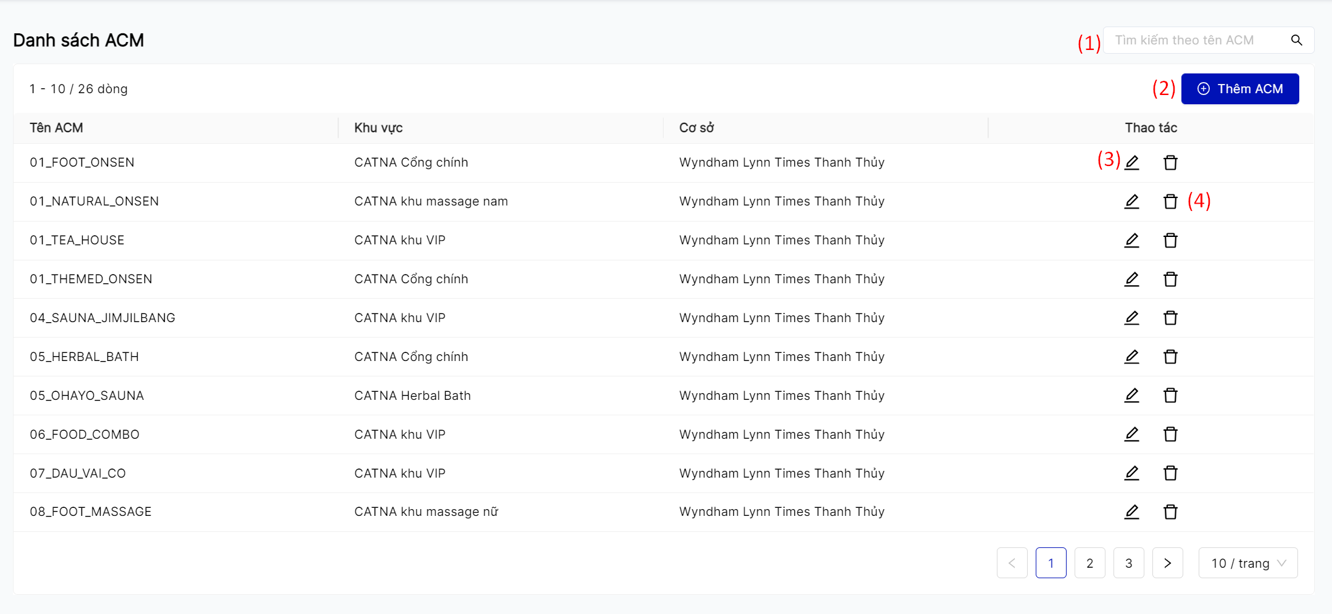The width and height of the screenshot is (1332, 614).
Task: Delete the 01_FOOT_ONSEN entry
Action: (x=1170, y=163)
